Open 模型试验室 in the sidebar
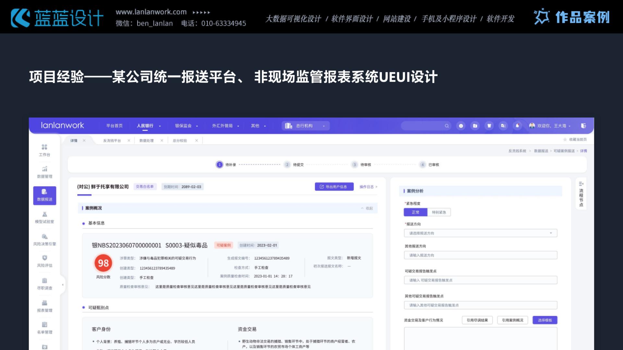This screenshot has height=350, width=623. (44, 217)
